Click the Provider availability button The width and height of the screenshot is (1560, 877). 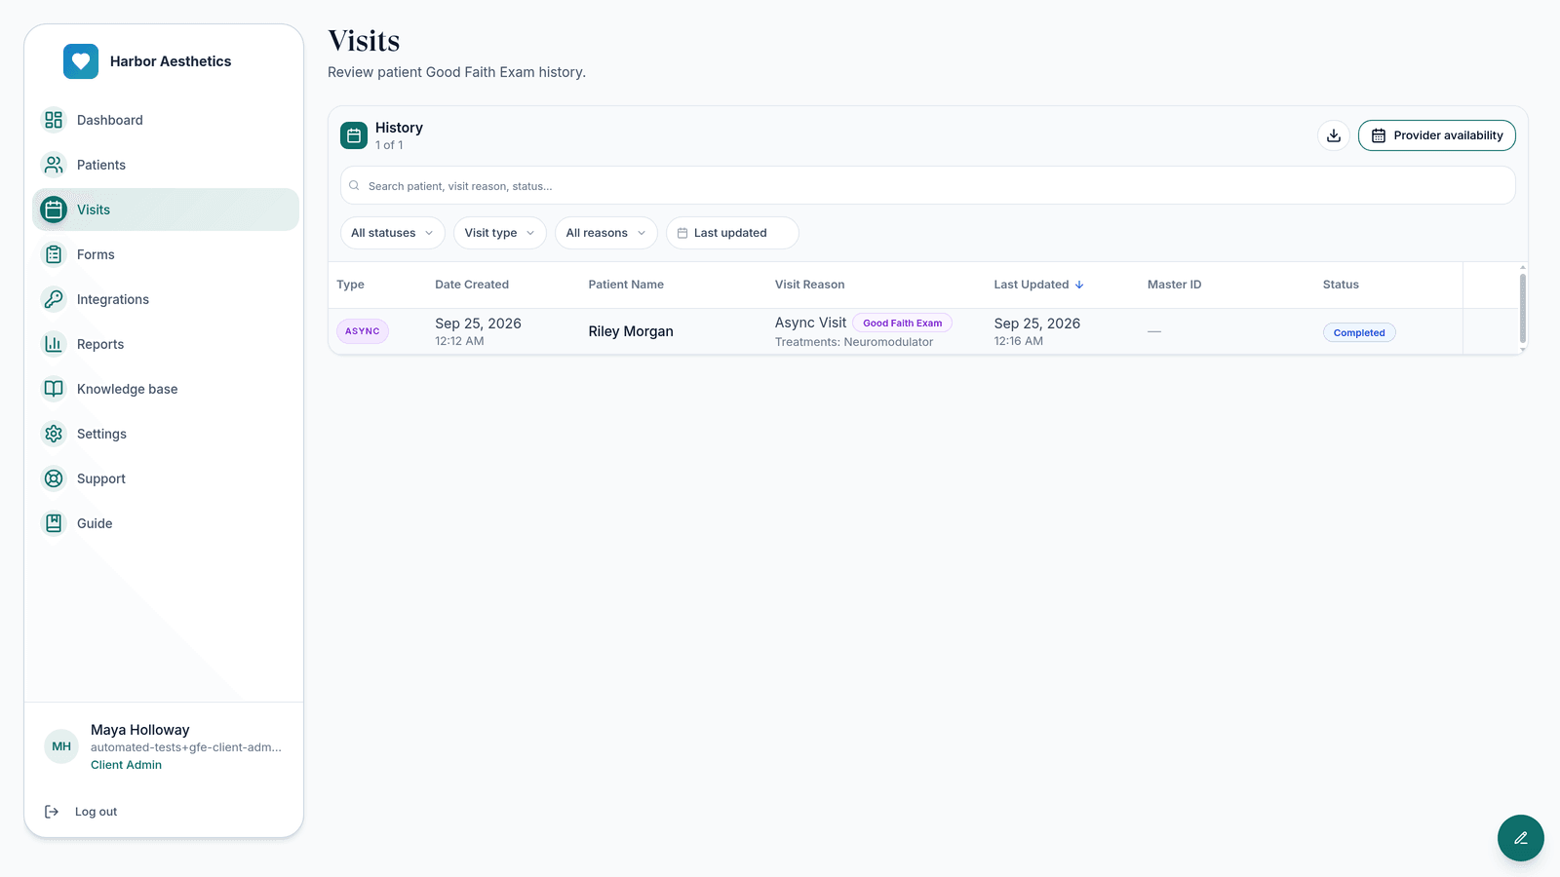pos(1437,135)
